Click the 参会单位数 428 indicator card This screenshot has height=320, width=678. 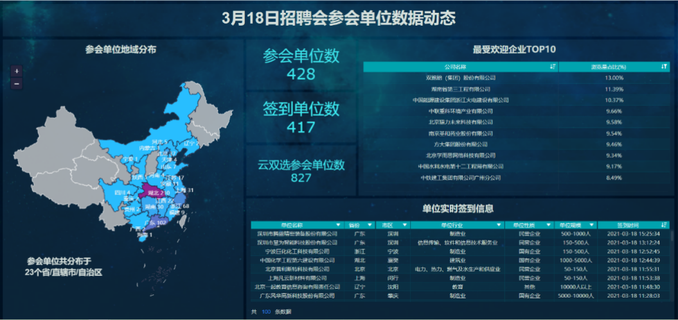(x=301, y=65)
